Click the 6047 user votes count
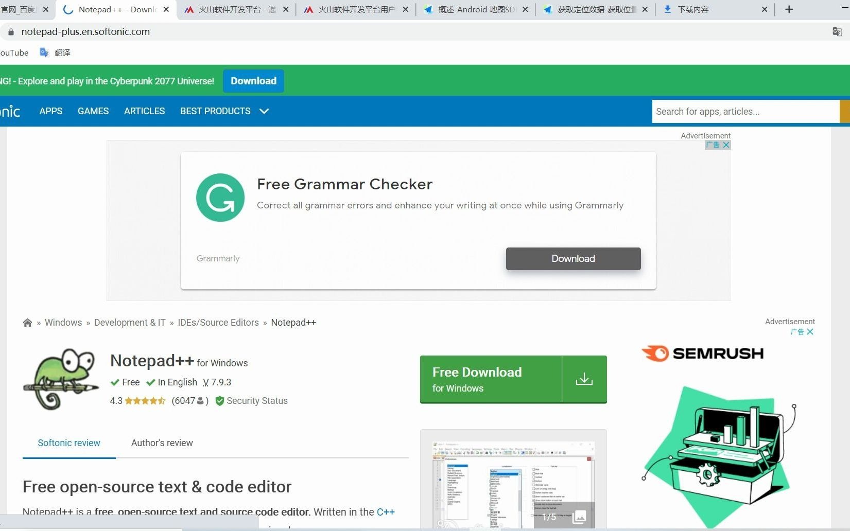 [x=189, y=401]
